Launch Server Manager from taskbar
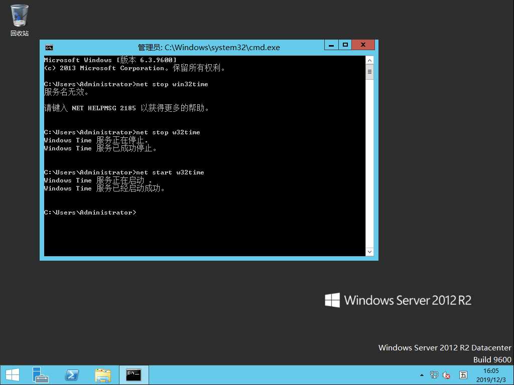Screen dimensions: 514x385 (x=40, y=375)
